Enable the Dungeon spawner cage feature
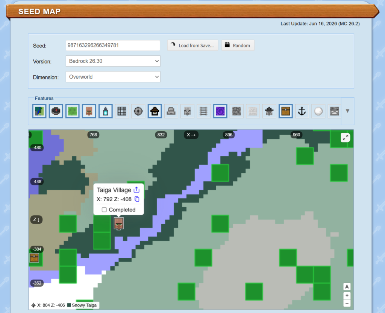385x313 pixels. click(122, 111)
